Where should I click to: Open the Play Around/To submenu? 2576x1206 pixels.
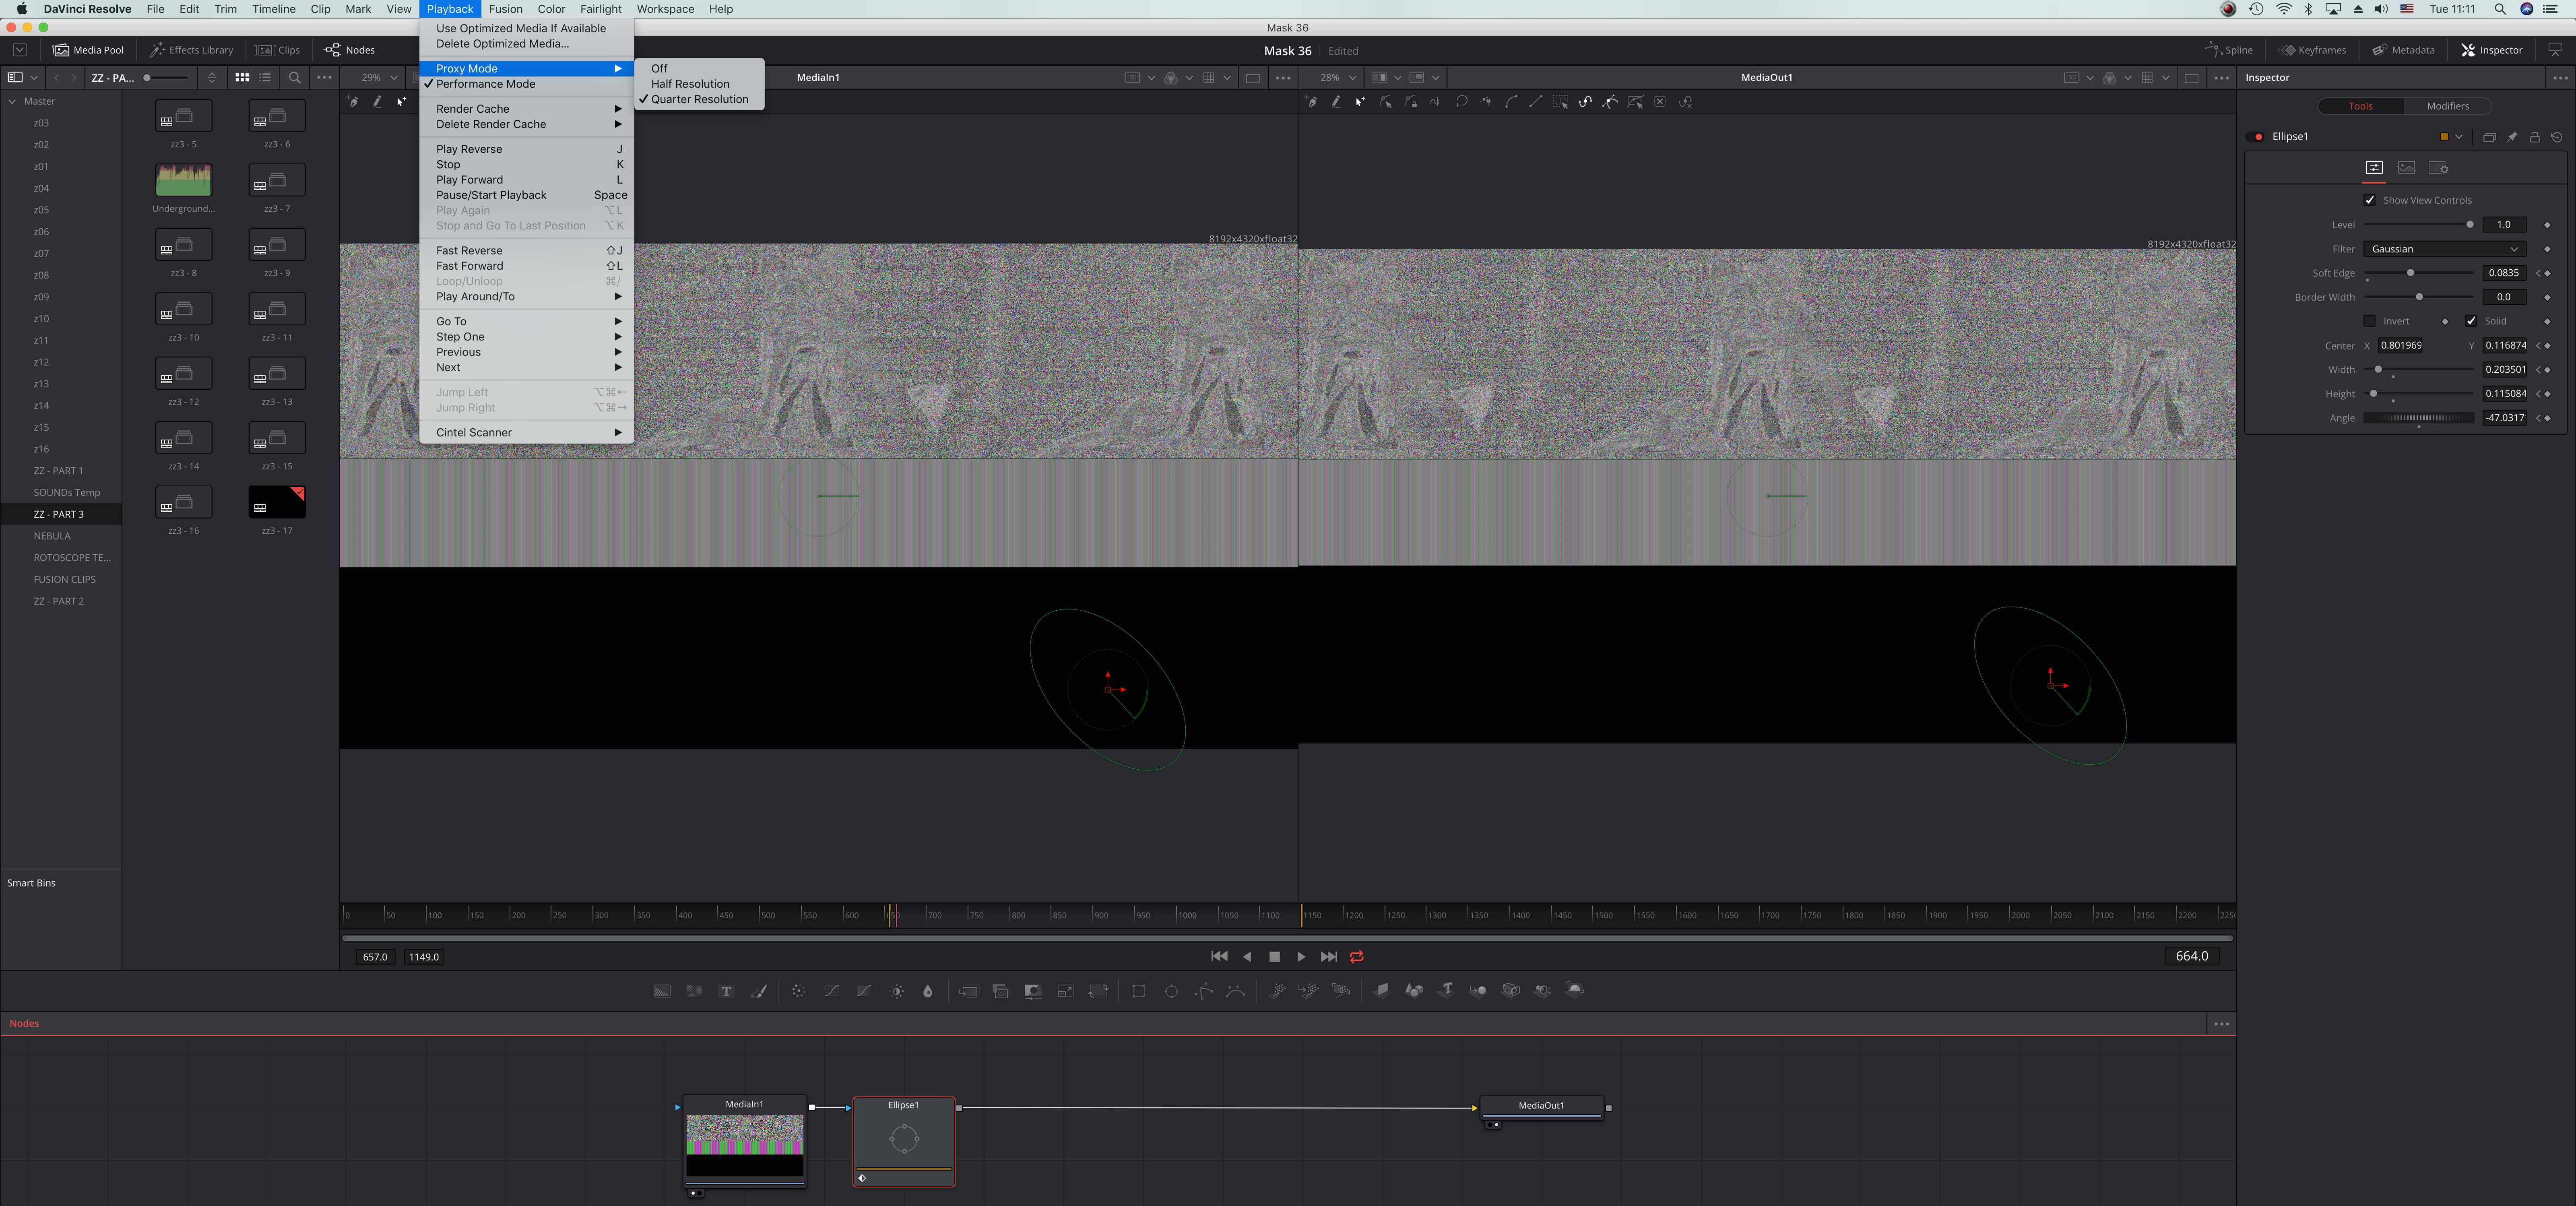[527, 297]
